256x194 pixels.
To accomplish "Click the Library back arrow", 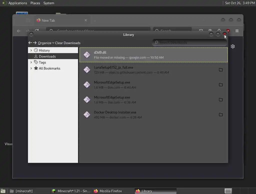I will coord(30,43).
